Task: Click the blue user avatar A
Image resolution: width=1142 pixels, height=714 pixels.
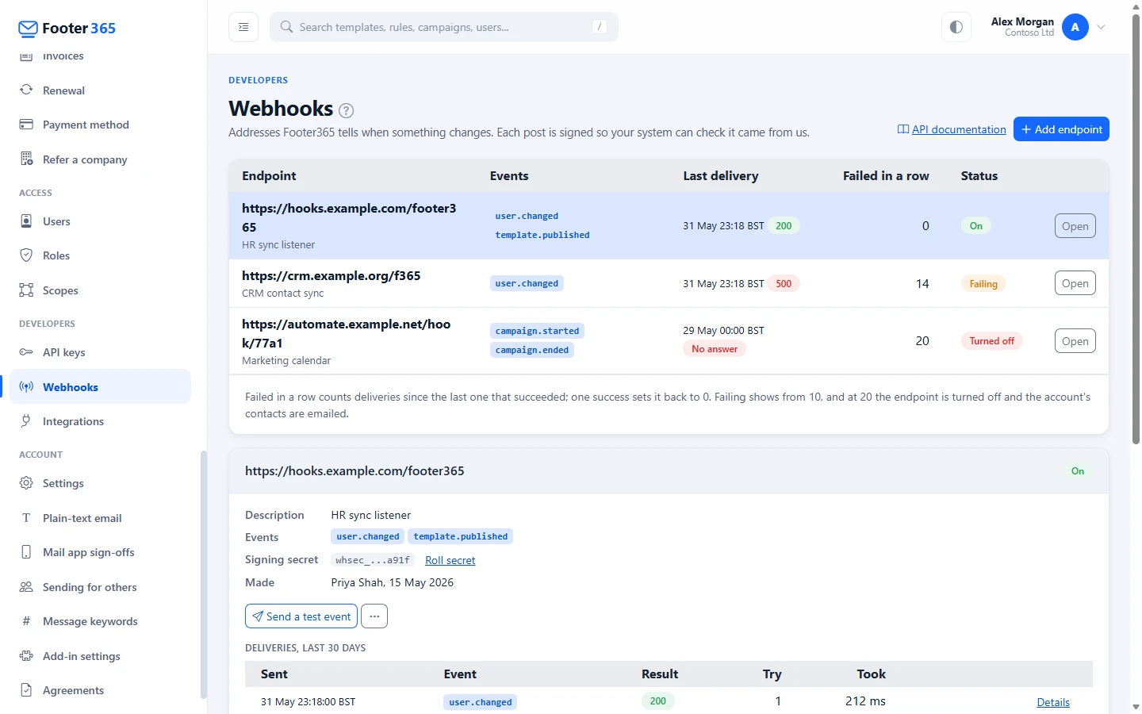Action: (1075, 27)
